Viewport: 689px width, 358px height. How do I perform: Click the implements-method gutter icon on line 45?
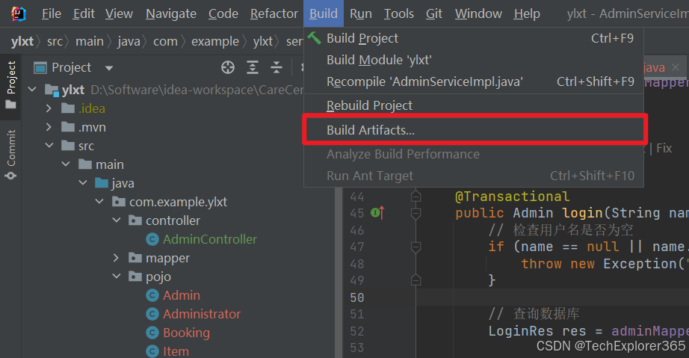pos(377,213)
